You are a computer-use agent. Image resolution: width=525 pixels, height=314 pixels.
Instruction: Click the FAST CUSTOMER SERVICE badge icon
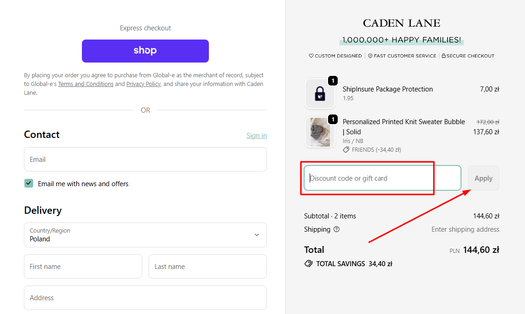point(370,56)
